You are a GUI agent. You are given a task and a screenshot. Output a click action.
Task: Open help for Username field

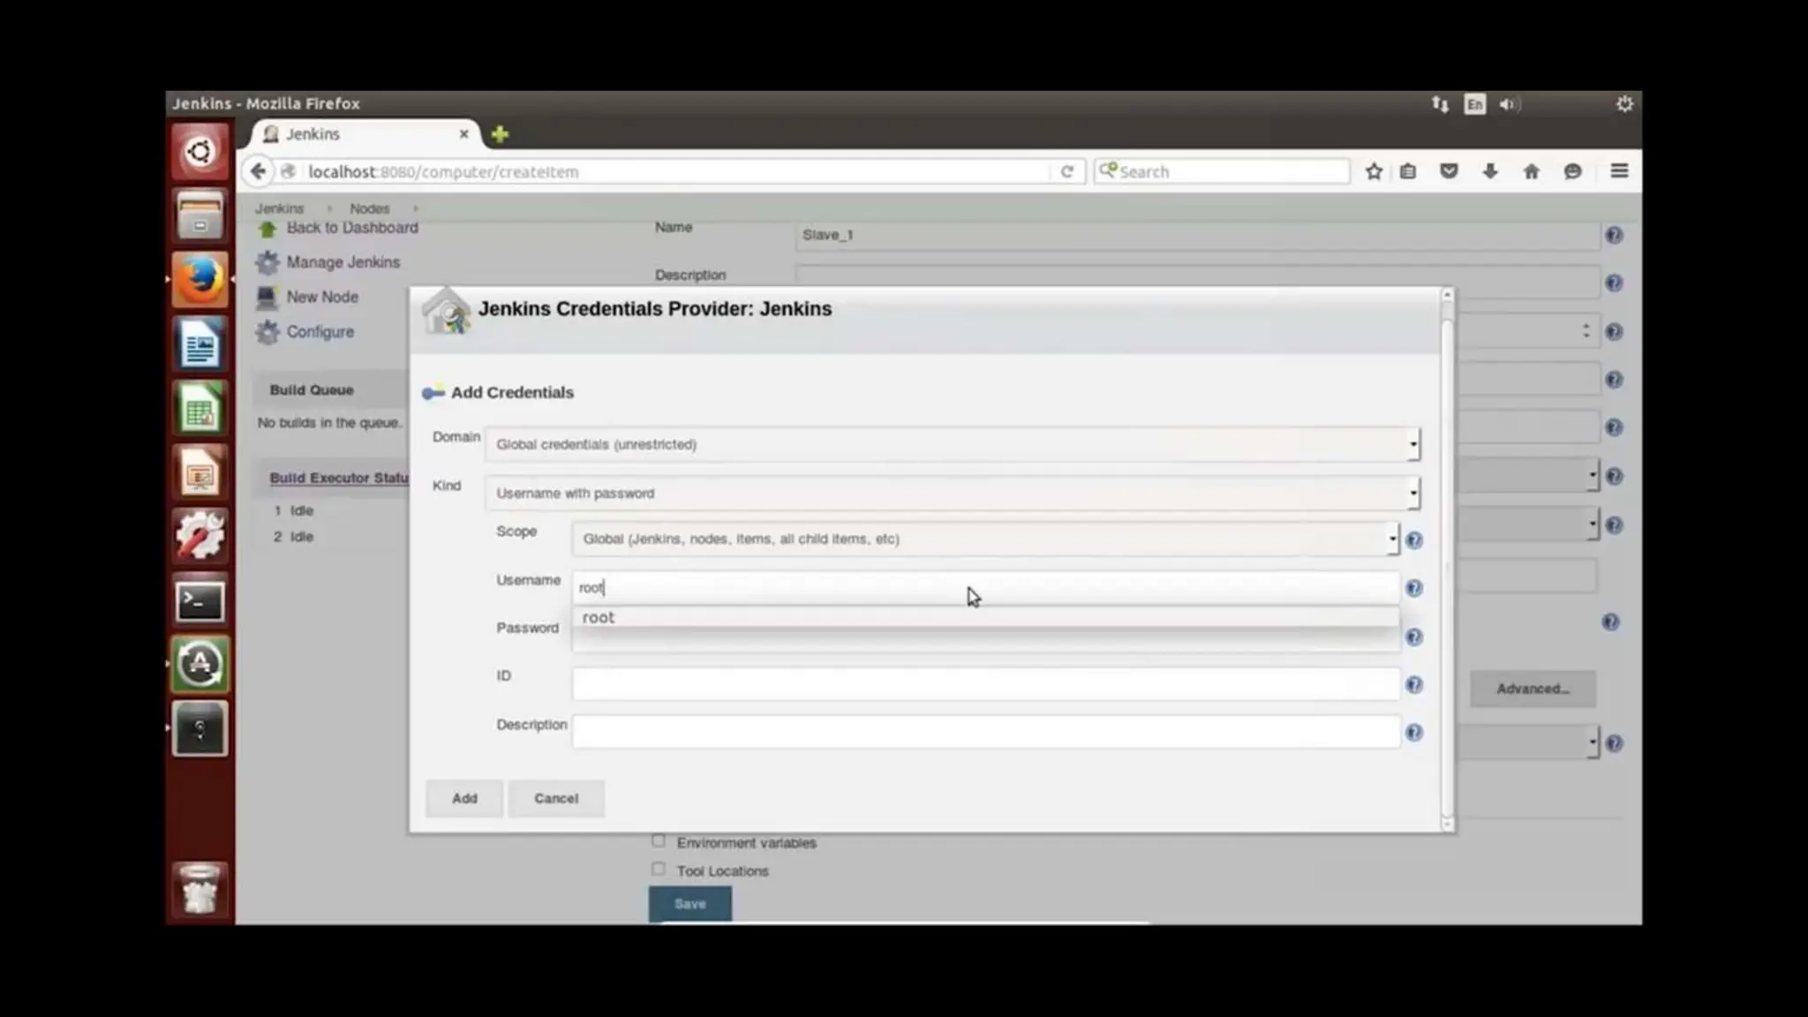pos(1413,588)
